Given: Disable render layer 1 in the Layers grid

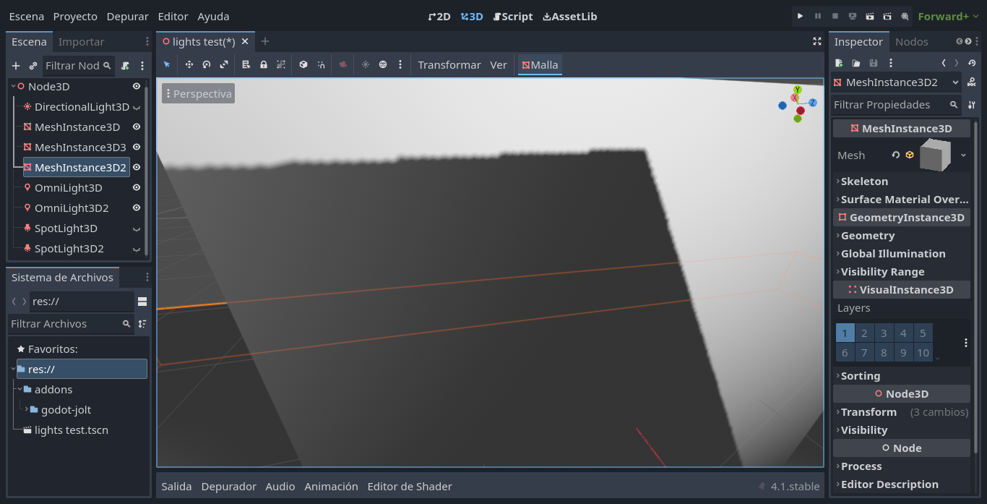Looking at the screenshot, I should tap(845, 333).
